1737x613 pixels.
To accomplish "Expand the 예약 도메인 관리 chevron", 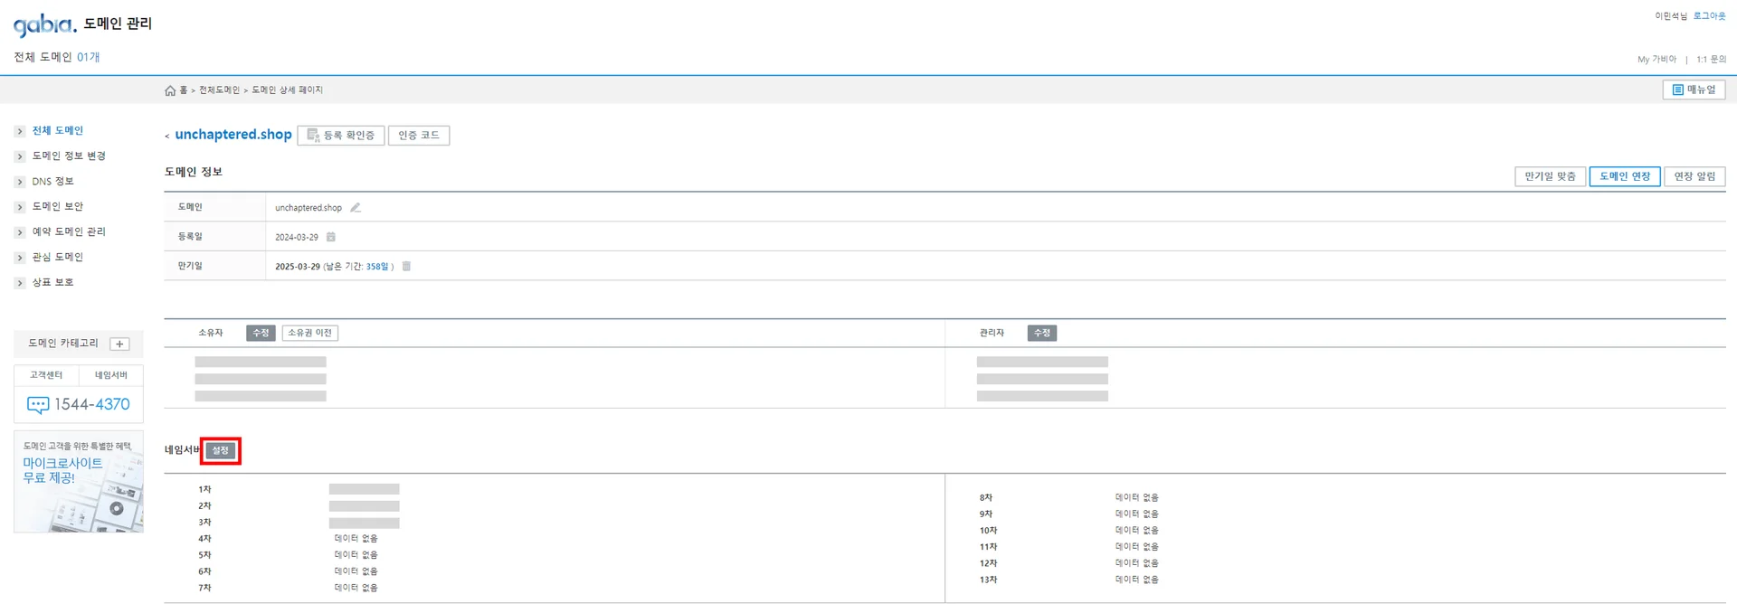I will (x=19, y=232).
